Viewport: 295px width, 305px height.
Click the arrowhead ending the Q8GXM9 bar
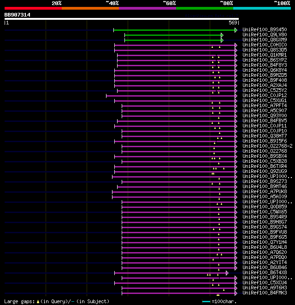(x=222, y=40)
